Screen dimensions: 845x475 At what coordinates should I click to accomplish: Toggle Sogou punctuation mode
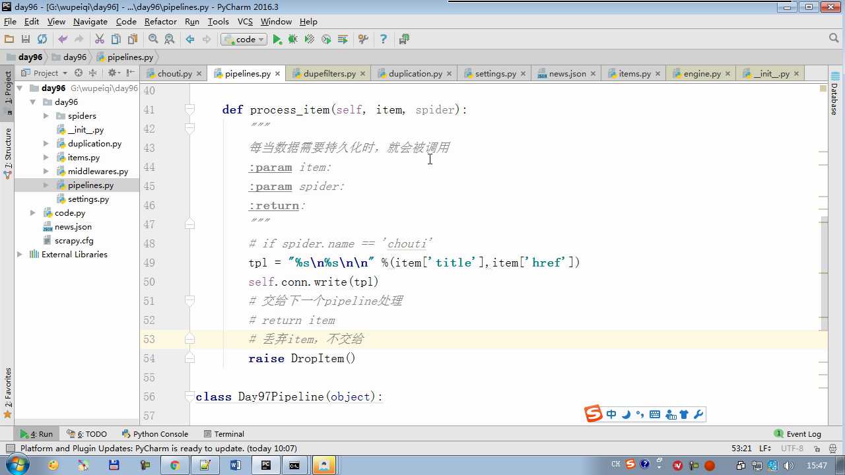pyautogui.click(x=640, y=414)
